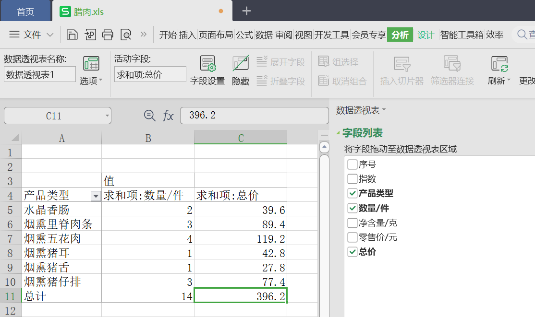
Task: Expand more quick-access tools chevron
Action: click(x=143, y=34)
